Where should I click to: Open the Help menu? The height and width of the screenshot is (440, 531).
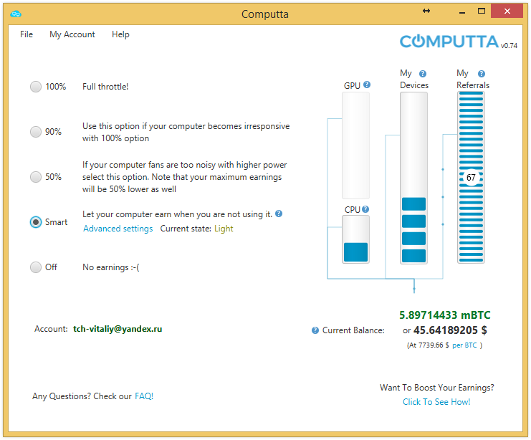pos(120,34)
